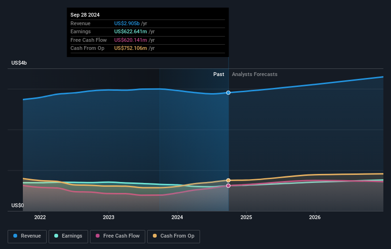Screen dimensions: 391x249
Task: Click the US$0 y-axis label
Action: tap(18, 205)
